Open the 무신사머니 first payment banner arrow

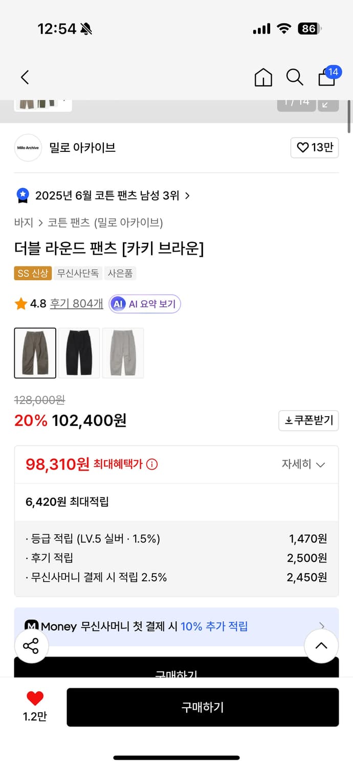point(322,626)
